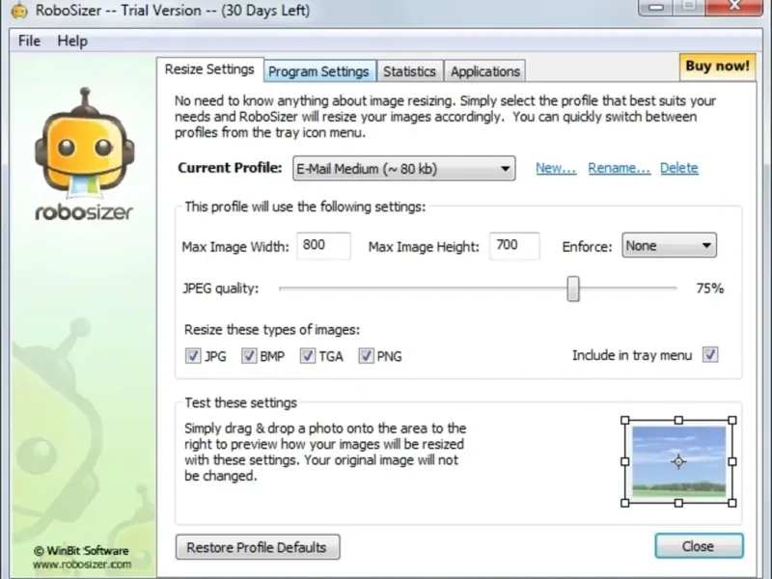Click the window close X button

735,7
